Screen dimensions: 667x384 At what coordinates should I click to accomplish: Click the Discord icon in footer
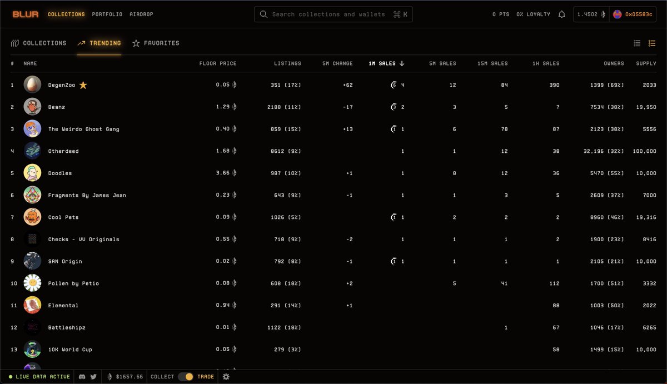tap(83, 377)
